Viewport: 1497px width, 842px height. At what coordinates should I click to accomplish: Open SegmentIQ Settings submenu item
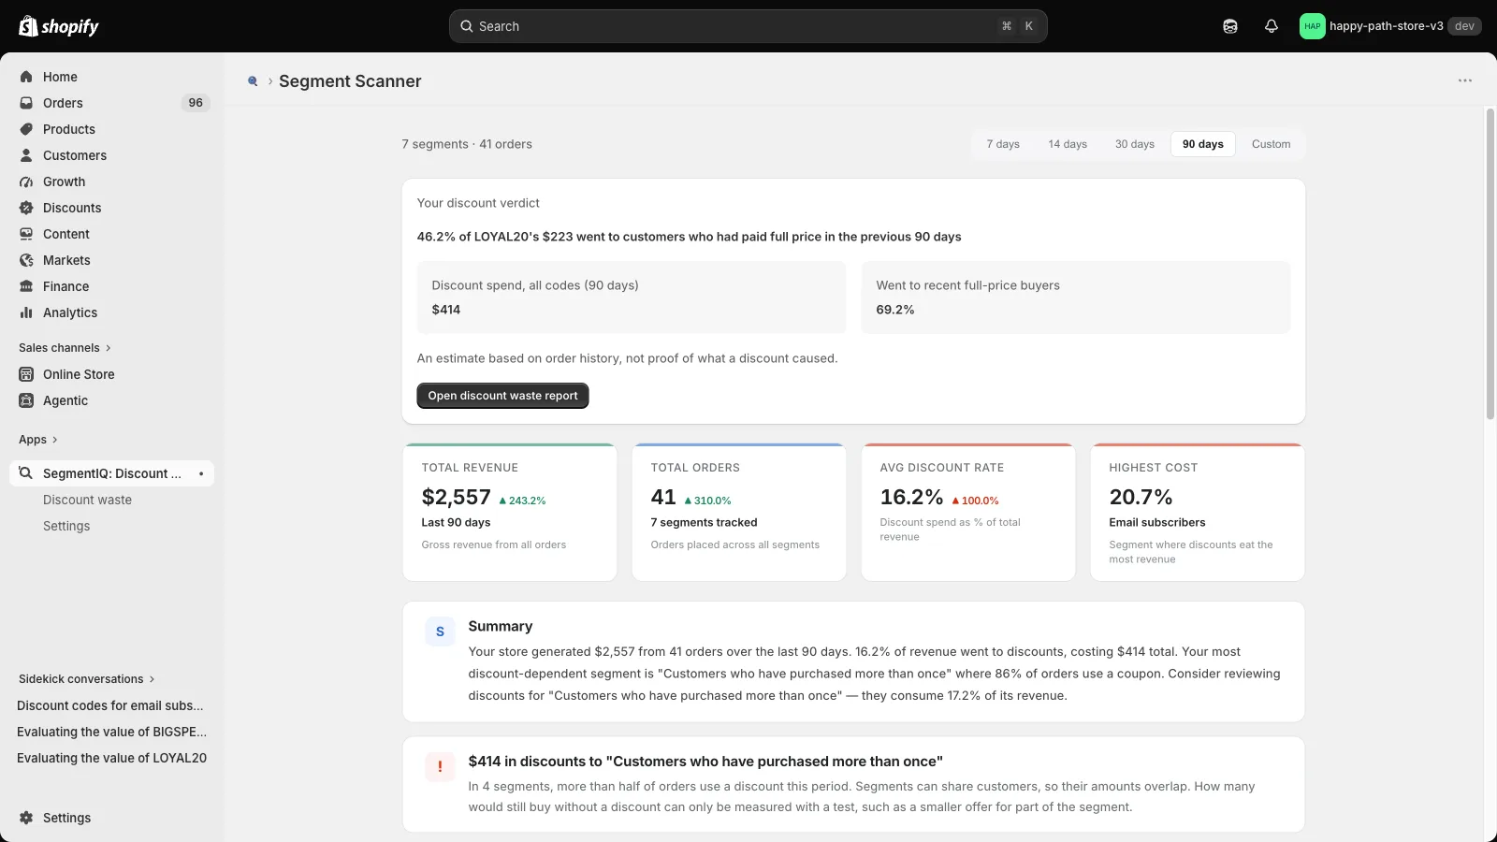tap(66, 526)
